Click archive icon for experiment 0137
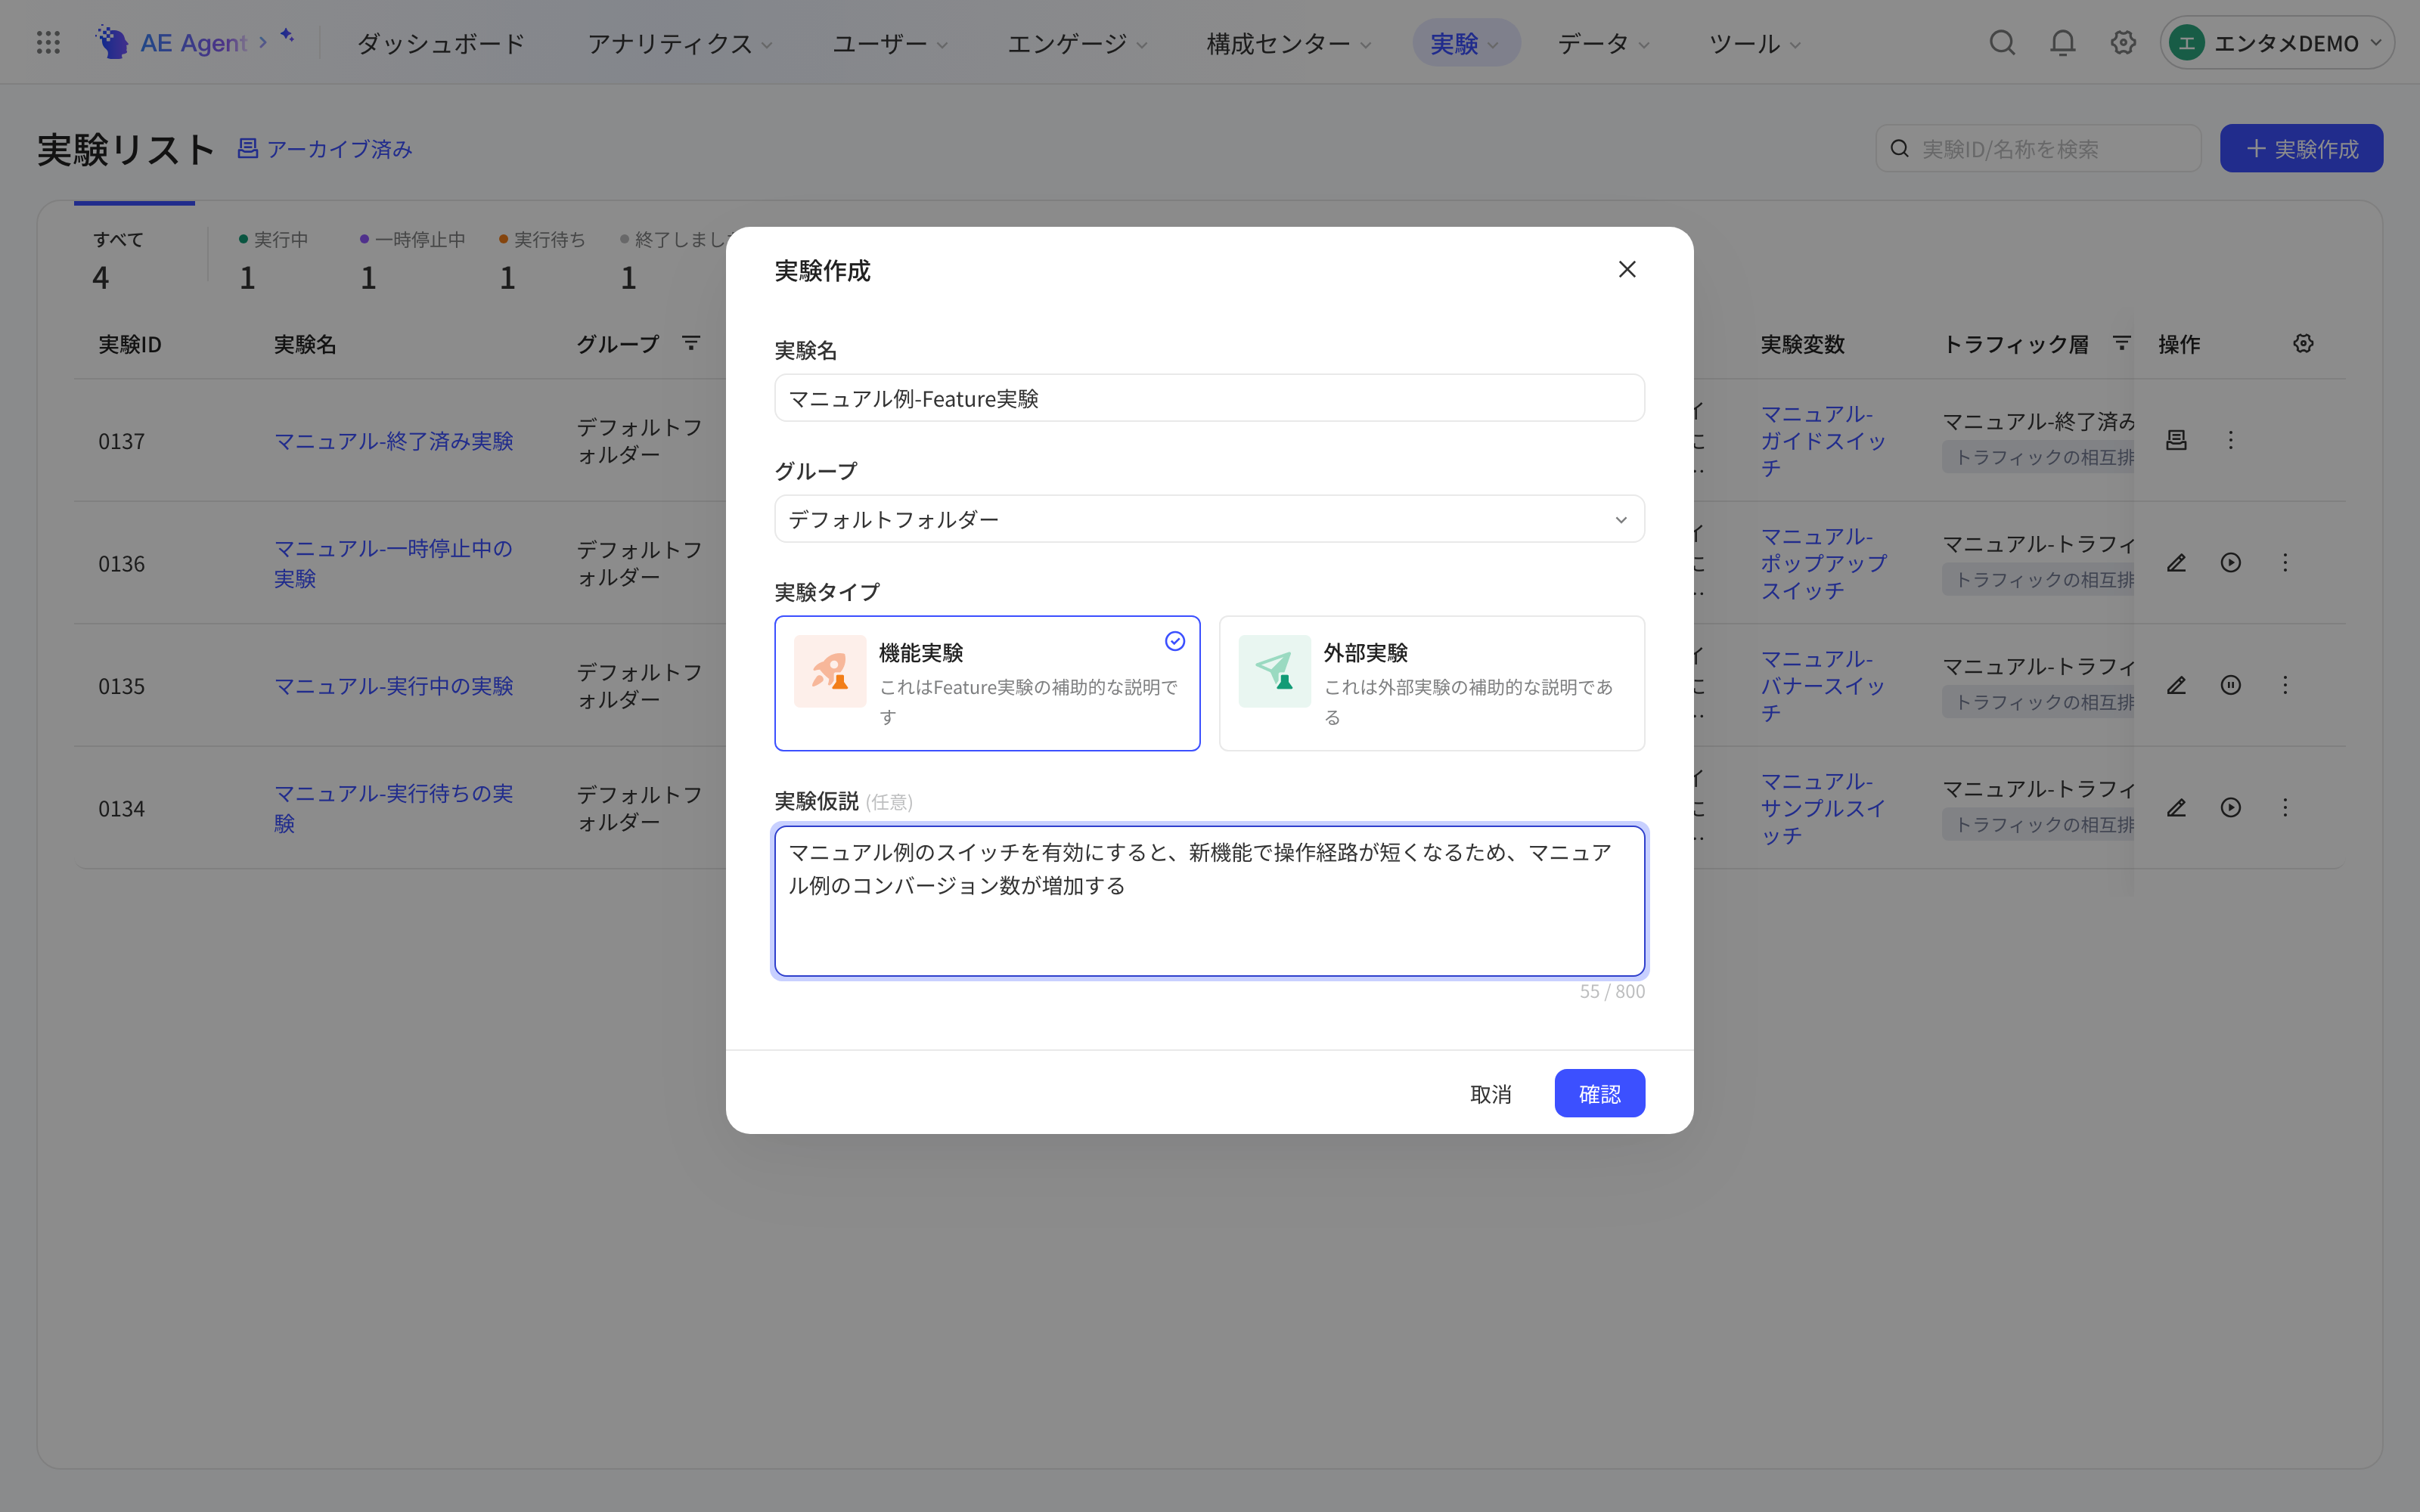Image resolution: width=2420 pixels, height=1512 pixels. coord(2176,440)
